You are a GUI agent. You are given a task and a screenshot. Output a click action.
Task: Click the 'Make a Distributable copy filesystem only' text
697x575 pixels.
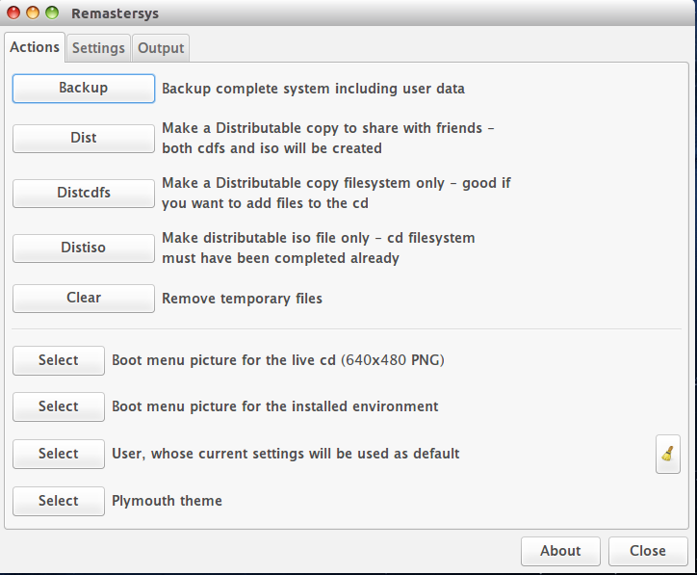pyautogui.click(x=336, y=193)
